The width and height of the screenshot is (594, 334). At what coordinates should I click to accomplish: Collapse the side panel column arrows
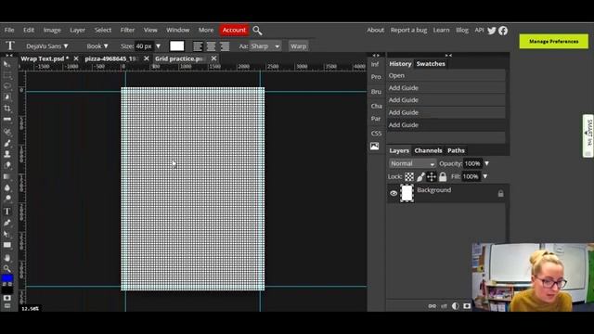(x=376, y=56)
